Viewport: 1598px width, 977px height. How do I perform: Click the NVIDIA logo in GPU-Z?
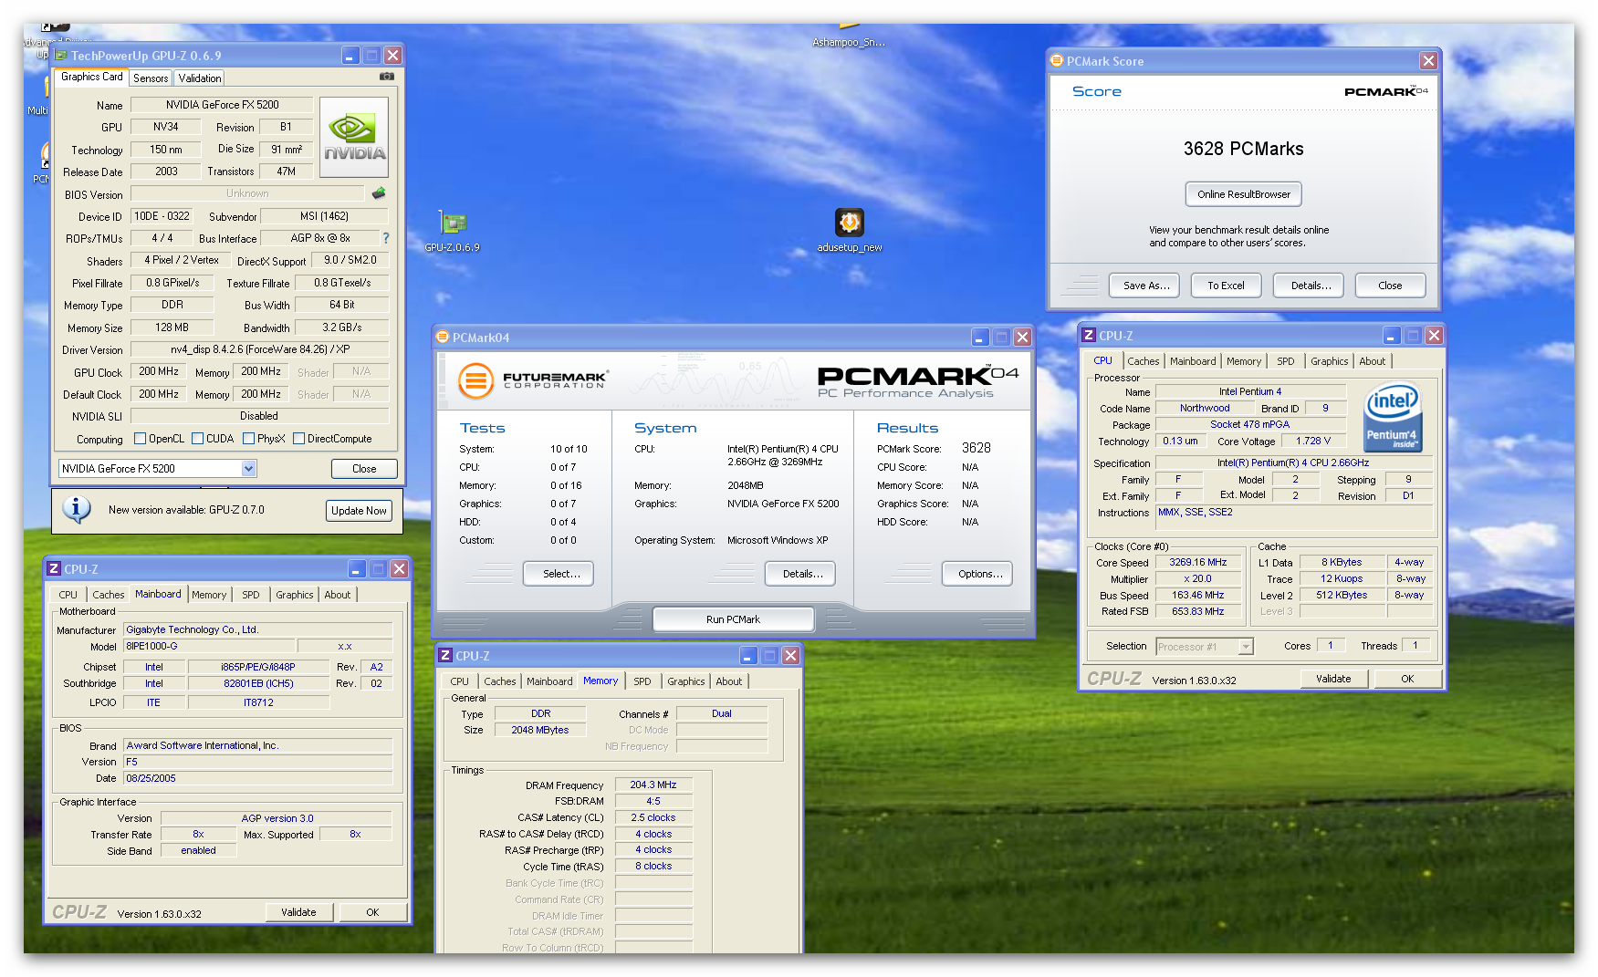click(x=354, y=137)
